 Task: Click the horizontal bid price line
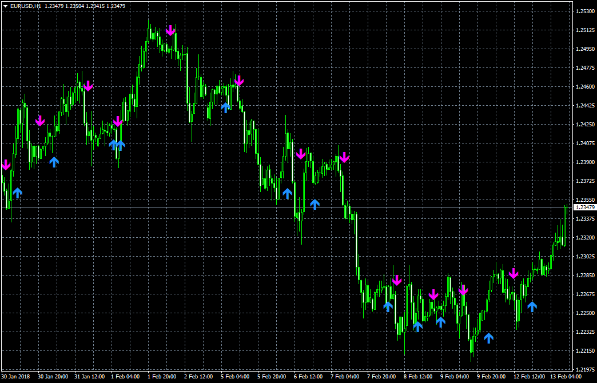tap(286, 208)
